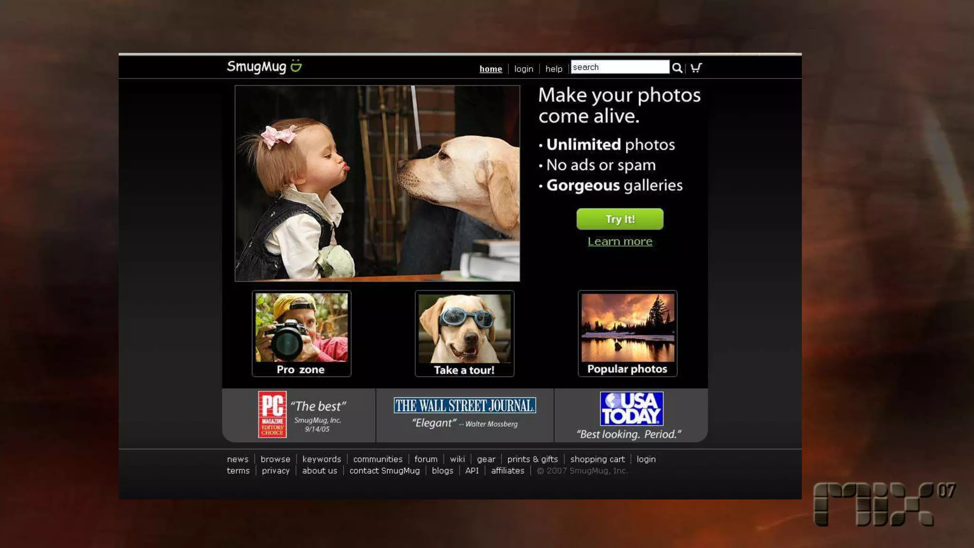
Task: Open the Pro zone thumbnail
Action: click(302, 333)
